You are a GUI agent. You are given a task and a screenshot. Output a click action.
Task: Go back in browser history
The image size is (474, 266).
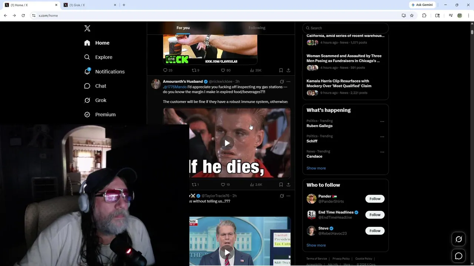pos(5,16)
